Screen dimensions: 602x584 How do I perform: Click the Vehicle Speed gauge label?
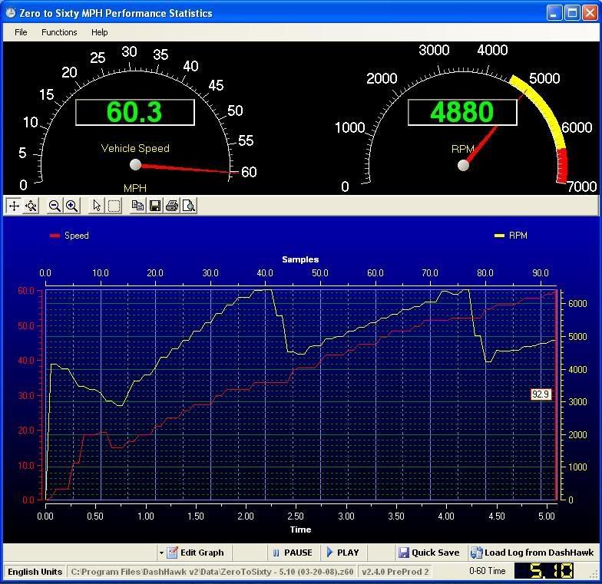(135, 149)
